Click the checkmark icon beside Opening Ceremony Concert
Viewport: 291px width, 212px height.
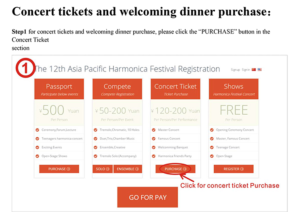point(213,130)
